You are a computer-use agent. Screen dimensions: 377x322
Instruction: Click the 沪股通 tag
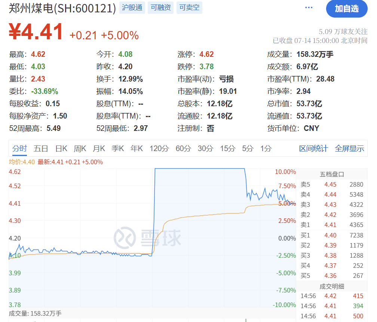pyautogui.click(x=132, y=8)
